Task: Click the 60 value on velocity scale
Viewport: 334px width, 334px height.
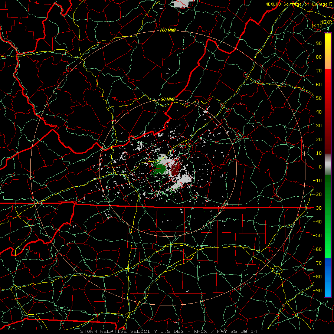Action: click(319, 85)
